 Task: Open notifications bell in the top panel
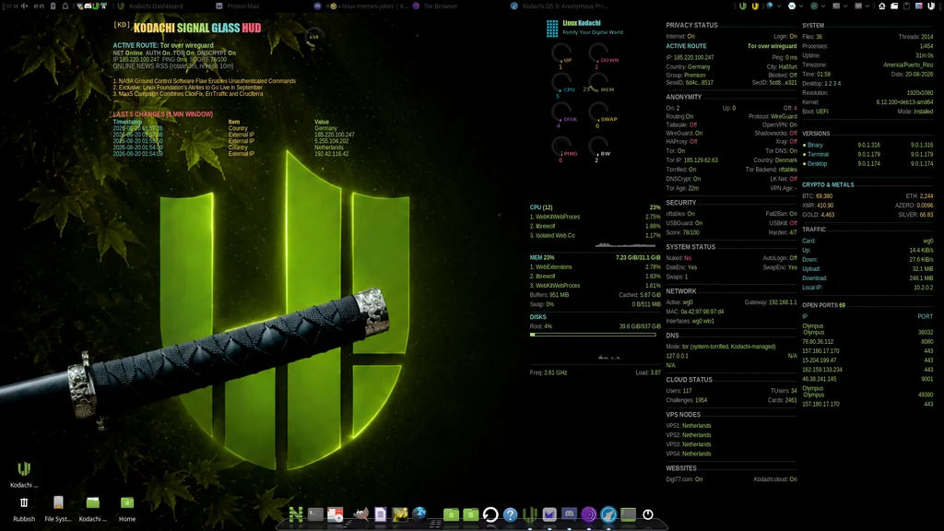click(65, 6)
